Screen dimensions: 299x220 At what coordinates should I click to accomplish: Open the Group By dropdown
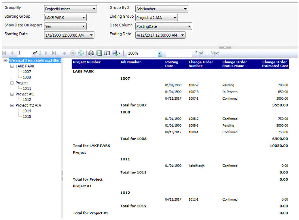[94, 9]
